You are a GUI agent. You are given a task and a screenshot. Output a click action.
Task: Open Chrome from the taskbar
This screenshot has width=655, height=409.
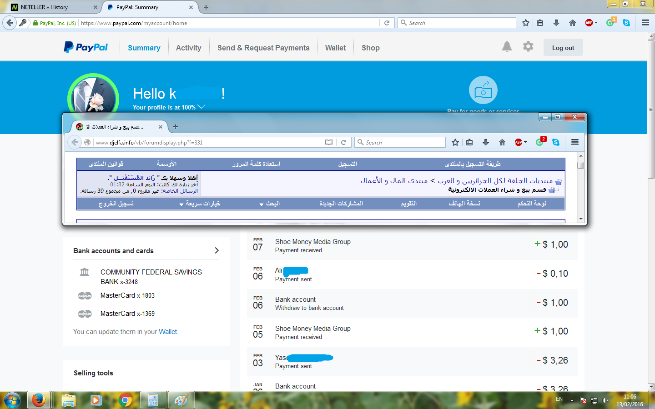(125, 400)
